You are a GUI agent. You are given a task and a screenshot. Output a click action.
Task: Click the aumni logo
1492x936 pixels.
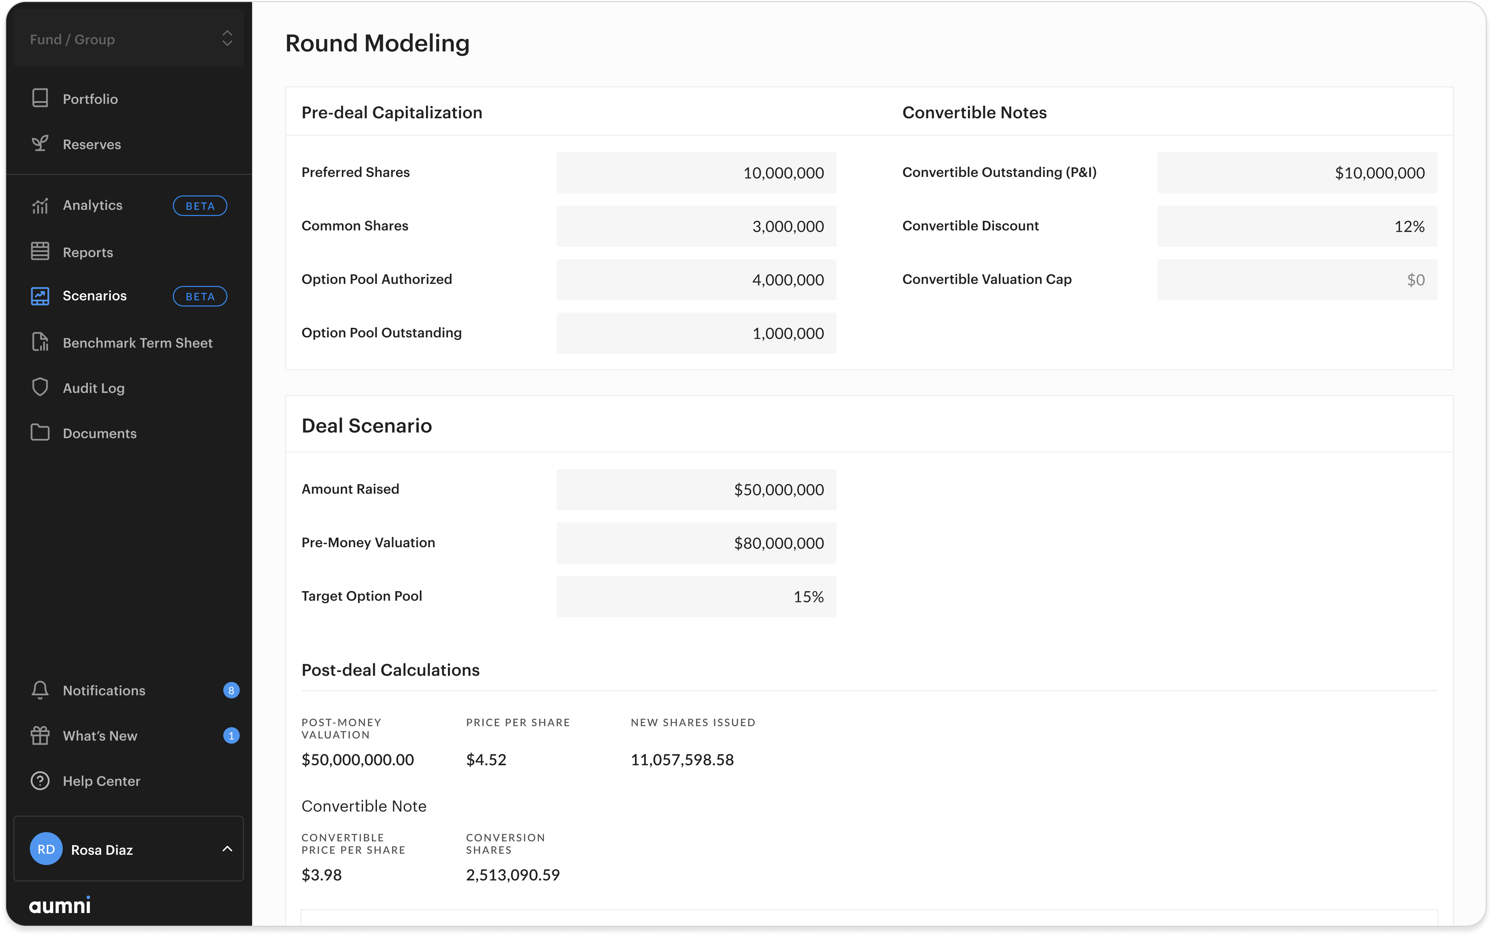coord(60,905)
